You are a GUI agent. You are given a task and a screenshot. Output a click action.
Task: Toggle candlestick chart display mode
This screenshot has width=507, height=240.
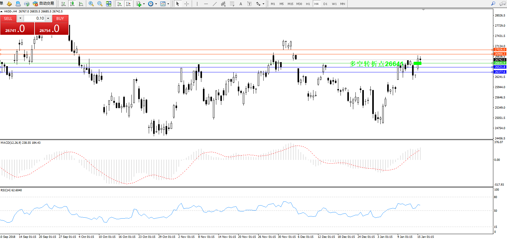(x=72, y=4)
